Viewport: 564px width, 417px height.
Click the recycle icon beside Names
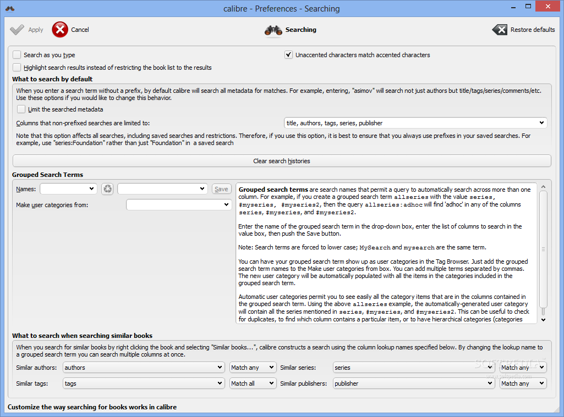tap(107, 189)
